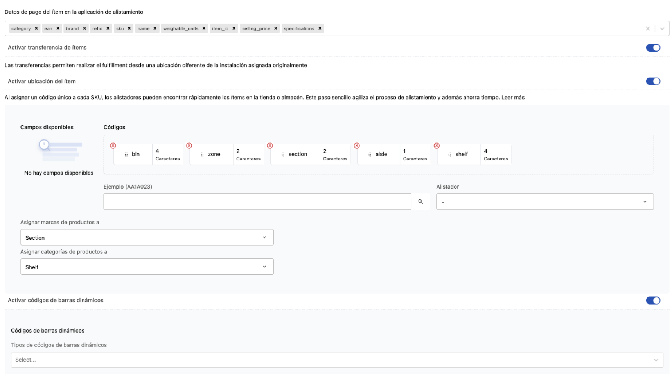The height and width of the screenshot is (374, 672).
Task: Click the drag handle on the "shelf" code
Action: point(449,154)
